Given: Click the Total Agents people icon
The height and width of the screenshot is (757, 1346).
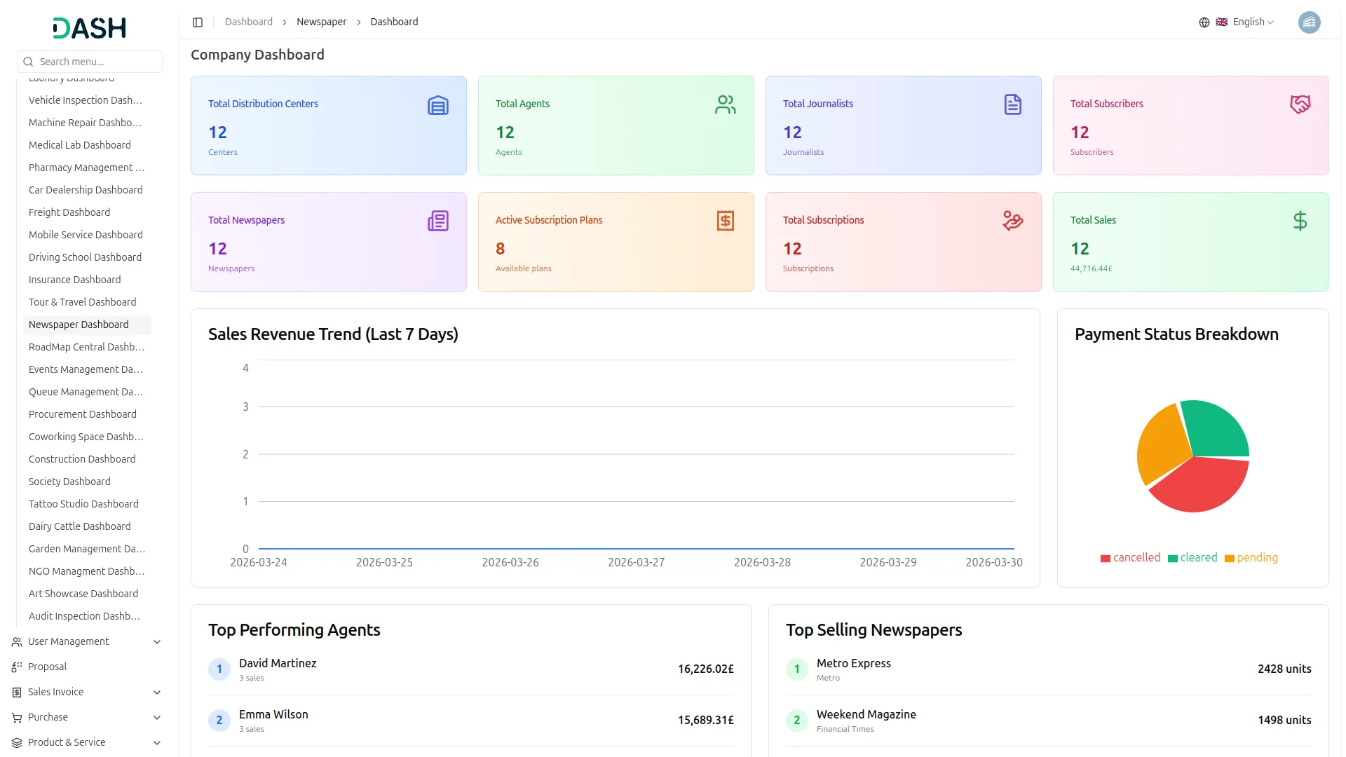Looking at the screenshot, I should [x=725, y=105].
